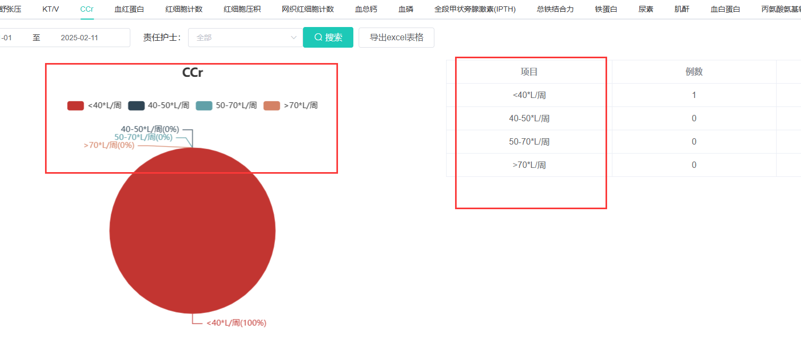Screen dimensions: 801x349
Task: Click the CCr chart title
Action: click(x=192, y=73)
